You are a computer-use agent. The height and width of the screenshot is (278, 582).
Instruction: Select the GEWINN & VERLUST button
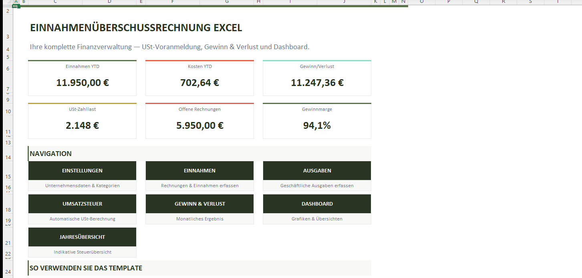(199, 204)
